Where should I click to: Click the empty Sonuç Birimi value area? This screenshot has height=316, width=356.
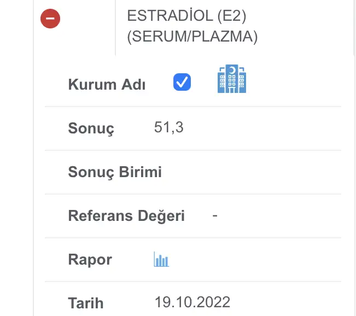click(246, 172)
